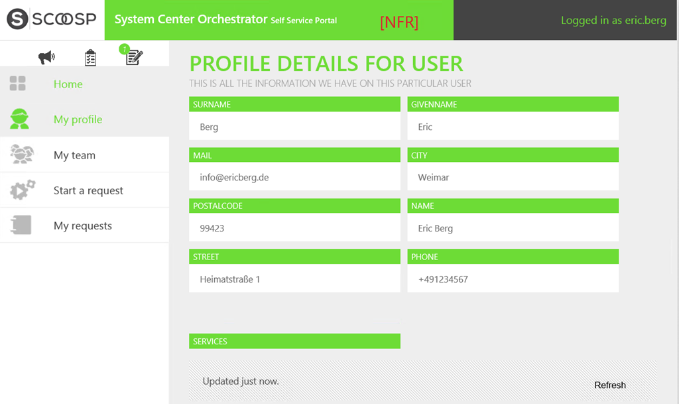Open the My team menu item
Viewport: 679px width, 404px height.
click(74, 155)
